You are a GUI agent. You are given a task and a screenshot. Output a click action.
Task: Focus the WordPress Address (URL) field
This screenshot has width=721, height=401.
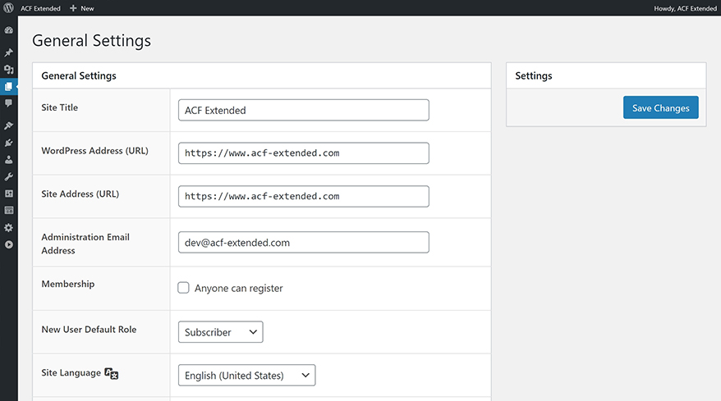(303, 153)
